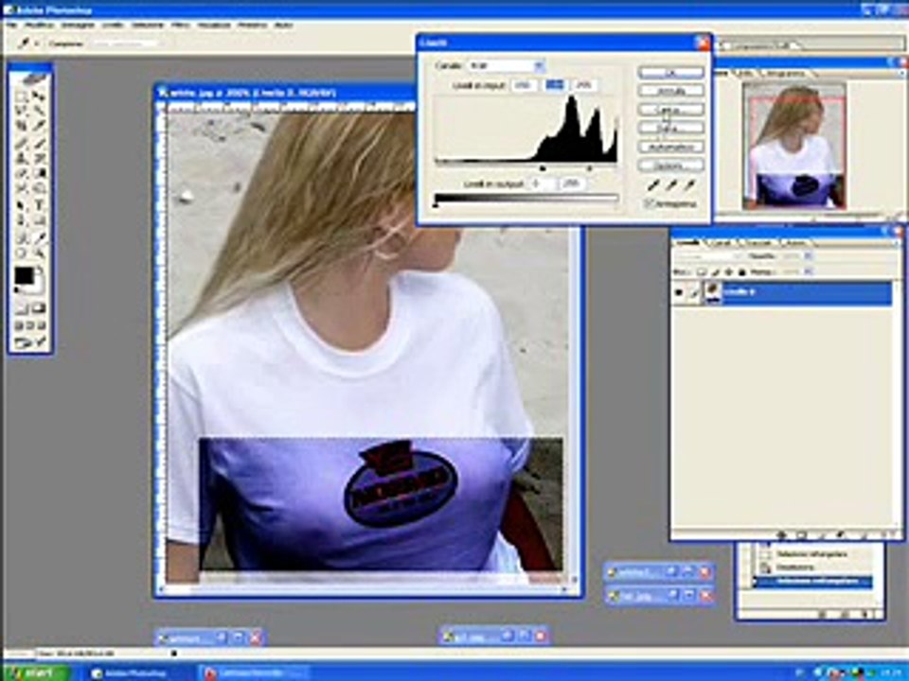The image size is (909, 681).
Task: Click the Automatico button in Levels
Action: 670,148
